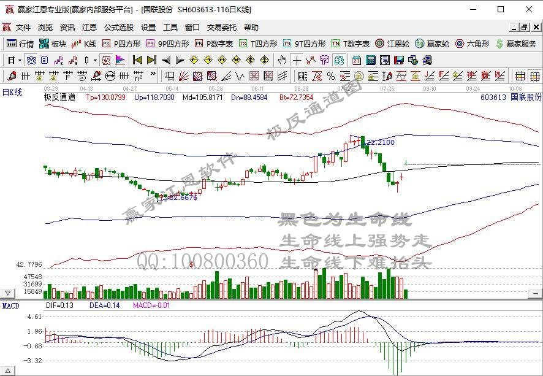543x376 pixels.
Task: Expand the 日 period dropdown arrow
Action: click(x=20, y=61)
